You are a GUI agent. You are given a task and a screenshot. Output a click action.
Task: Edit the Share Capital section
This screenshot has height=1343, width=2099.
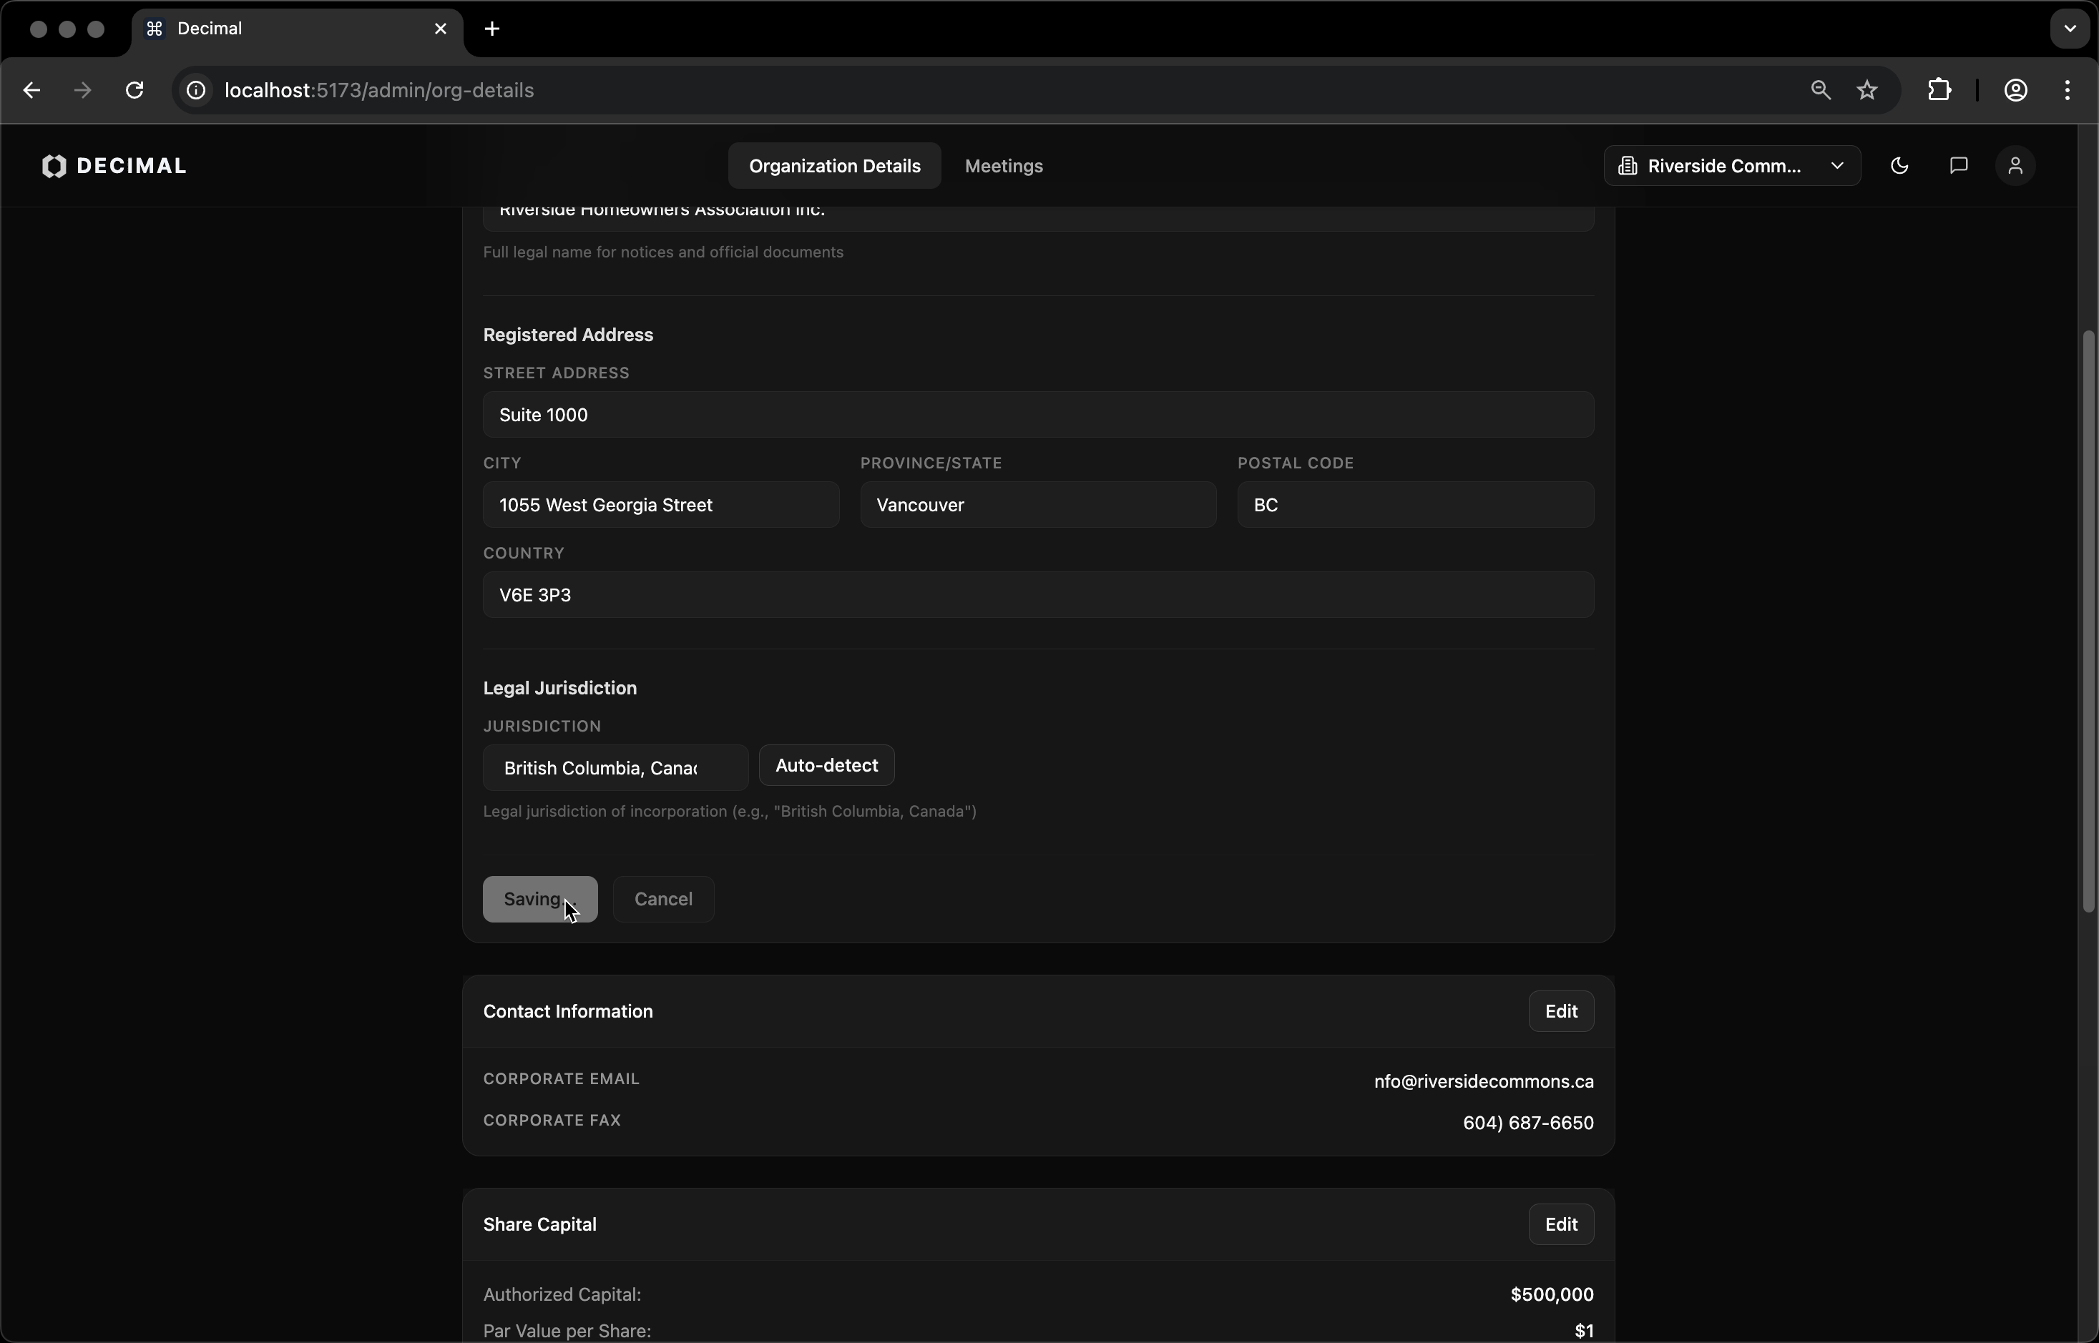pyautogui.click(x=1560, y=1224)
